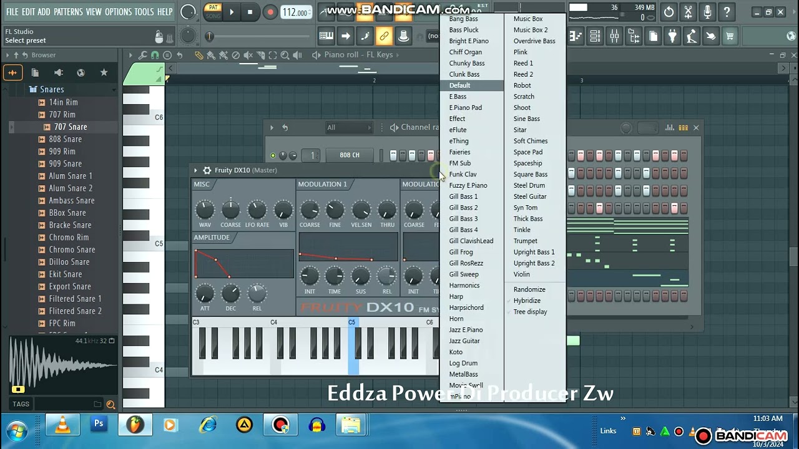
Task: Choose the Steel Drum preset
Action: [529, 185]
